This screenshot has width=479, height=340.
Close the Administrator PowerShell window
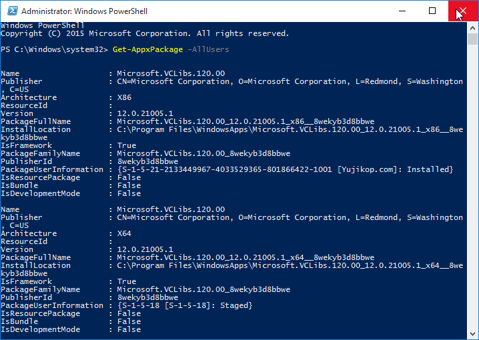tap(463, 11)
